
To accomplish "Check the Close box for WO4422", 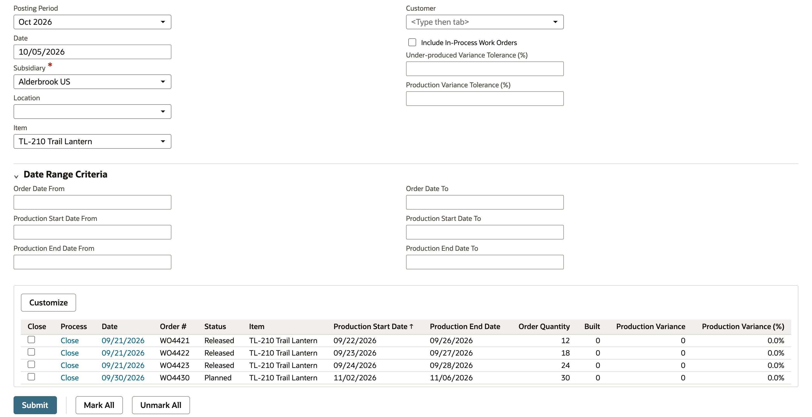I will (31, 352).
